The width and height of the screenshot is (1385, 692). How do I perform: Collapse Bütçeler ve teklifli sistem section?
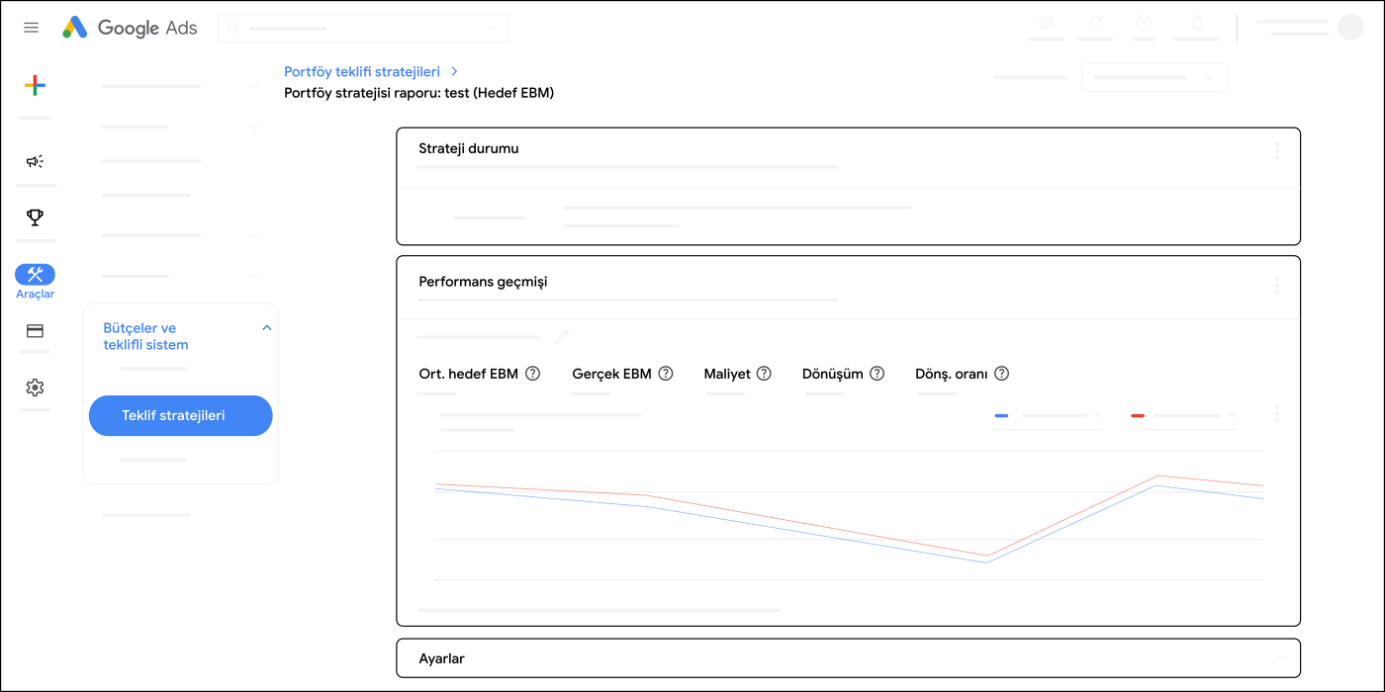pos(266,328)
